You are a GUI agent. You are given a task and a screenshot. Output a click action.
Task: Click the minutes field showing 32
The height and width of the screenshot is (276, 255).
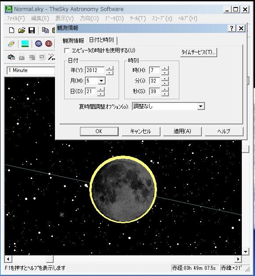click(154, 81)
